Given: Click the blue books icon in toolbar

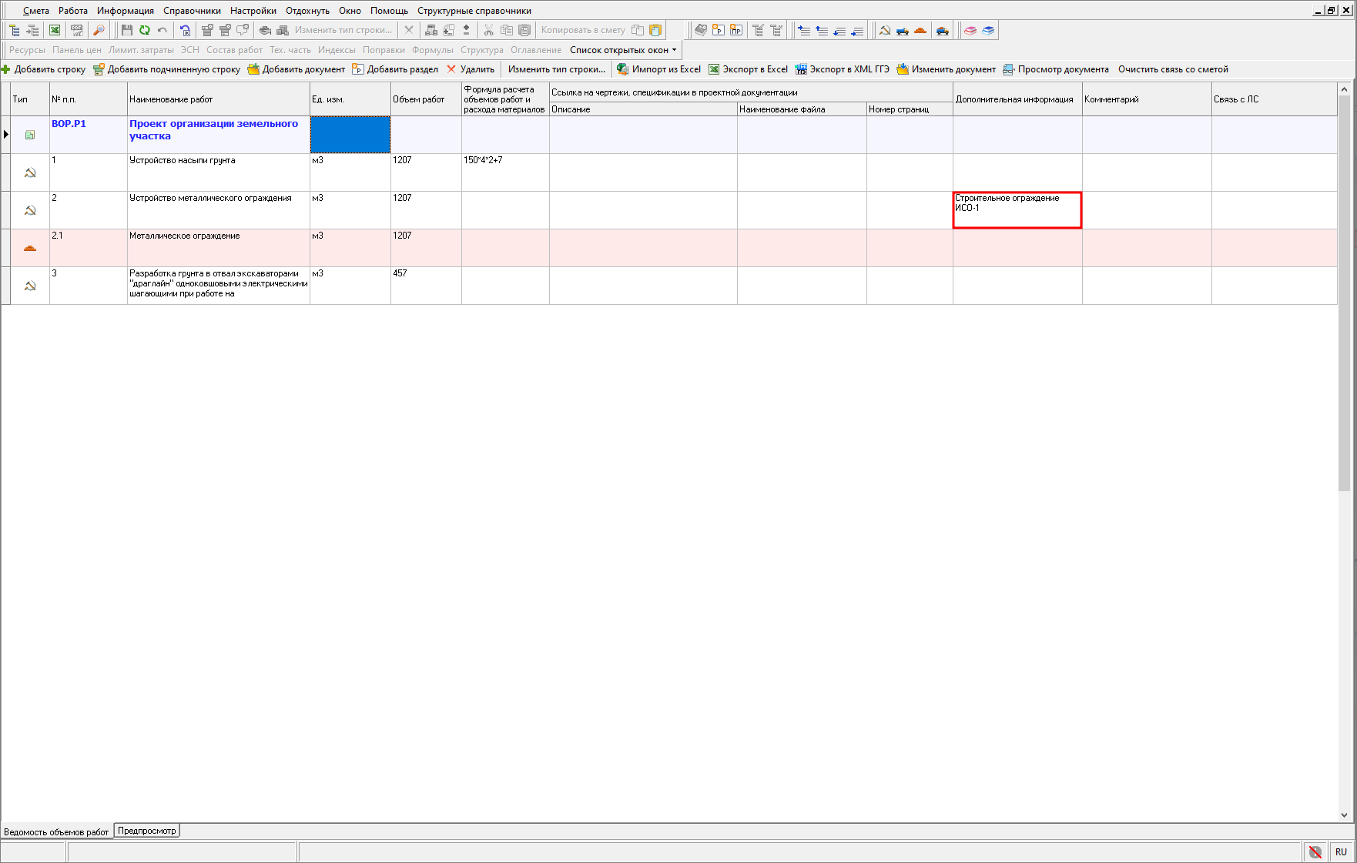Looking at the screenshot, I should click(x=988, y=30).
